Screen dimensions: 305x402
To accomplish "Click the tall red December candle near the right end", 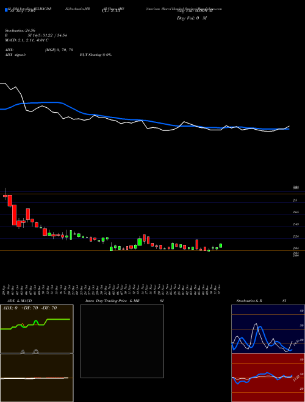I will 197,244.
